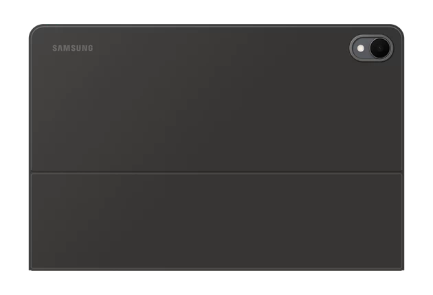Click the rounded top-right cover corner
The image size is (433, 295).
point(399,30)
